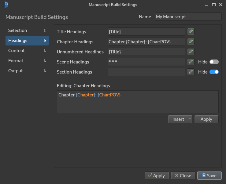Maximize the Manuscript Build Settings window

(x=214, y=5)
